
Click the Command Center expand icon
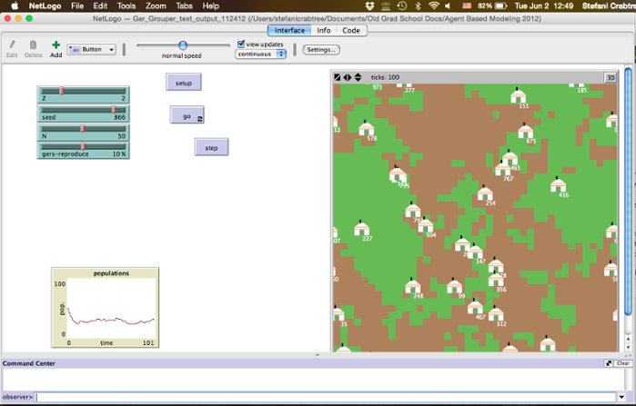click(x=609, y=363)
